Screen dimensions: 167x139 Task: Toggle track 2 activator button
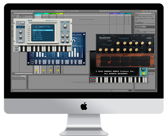pos(44,70)
